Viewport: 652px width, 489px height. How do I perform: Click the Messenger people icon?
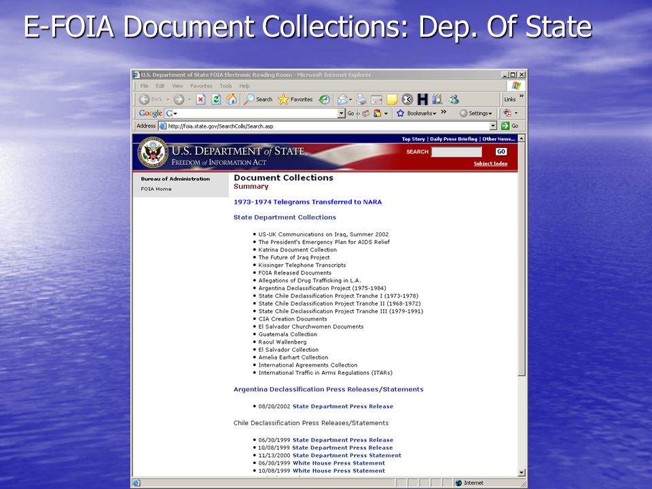454,99
